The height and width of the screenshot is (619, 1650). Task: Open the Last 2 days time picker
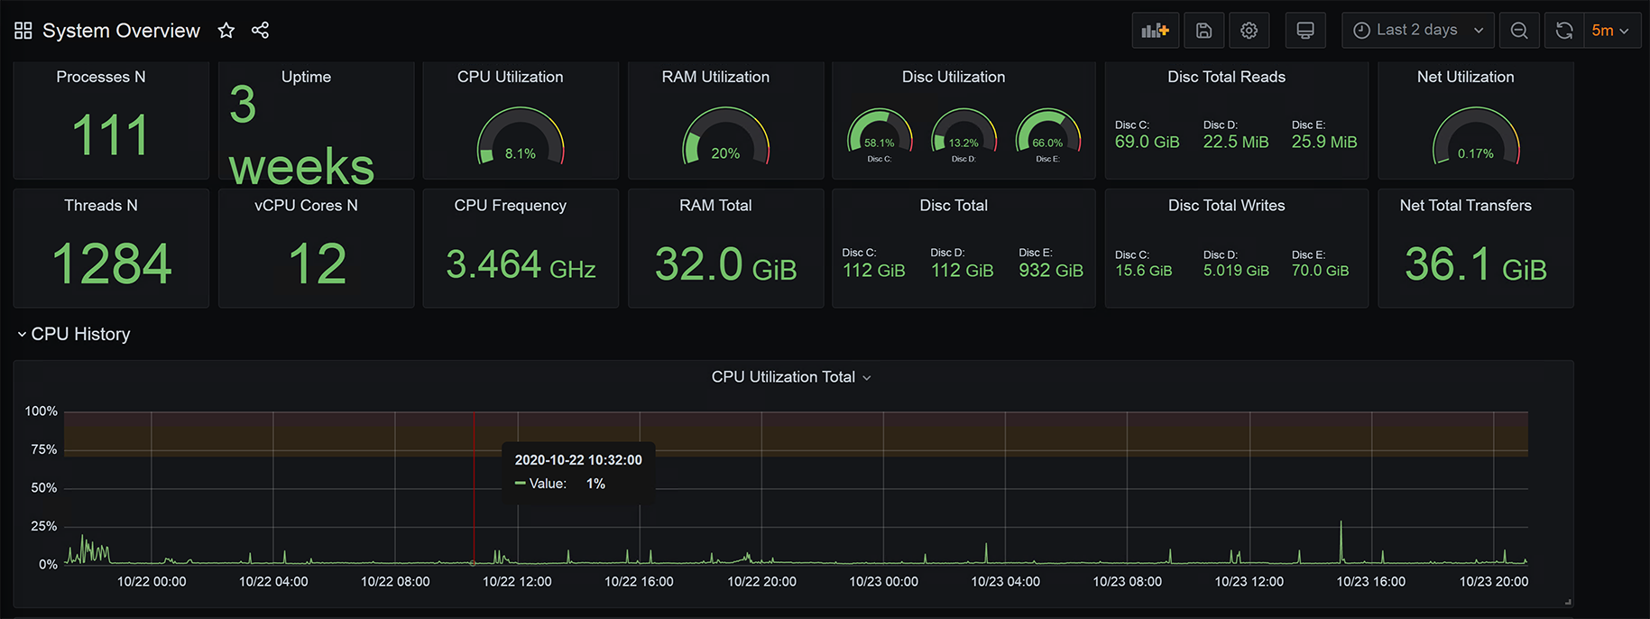1417,31
